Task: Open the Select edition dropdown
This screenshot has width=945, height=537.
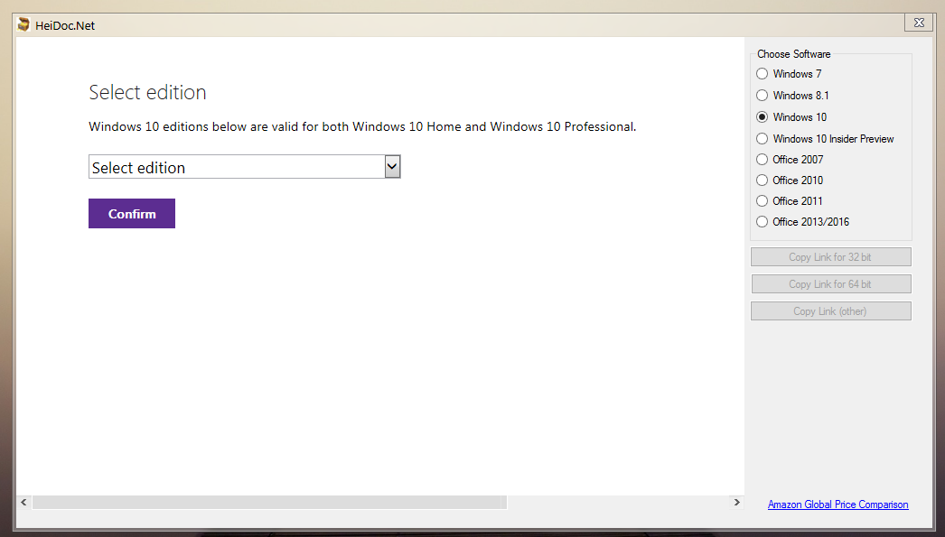Action: click(245, 167)
